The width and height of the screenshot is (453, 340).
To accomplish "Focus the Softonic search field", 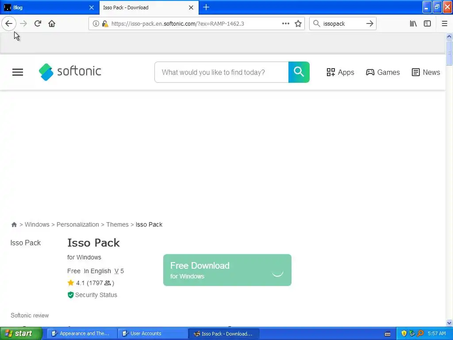I will click(x=222, y=72).
